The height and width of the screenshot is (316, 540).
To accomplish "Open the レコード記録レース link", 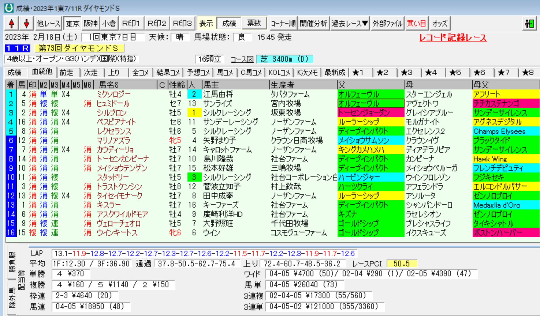I will (x=453, y=38).
